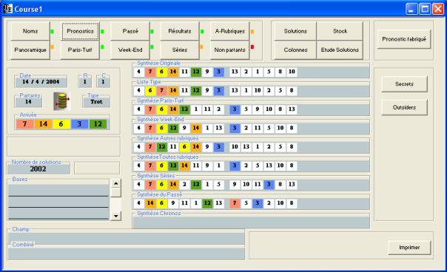Click the orange indicator next to Panoramique

pyautogui.click(x=52, y=47)
